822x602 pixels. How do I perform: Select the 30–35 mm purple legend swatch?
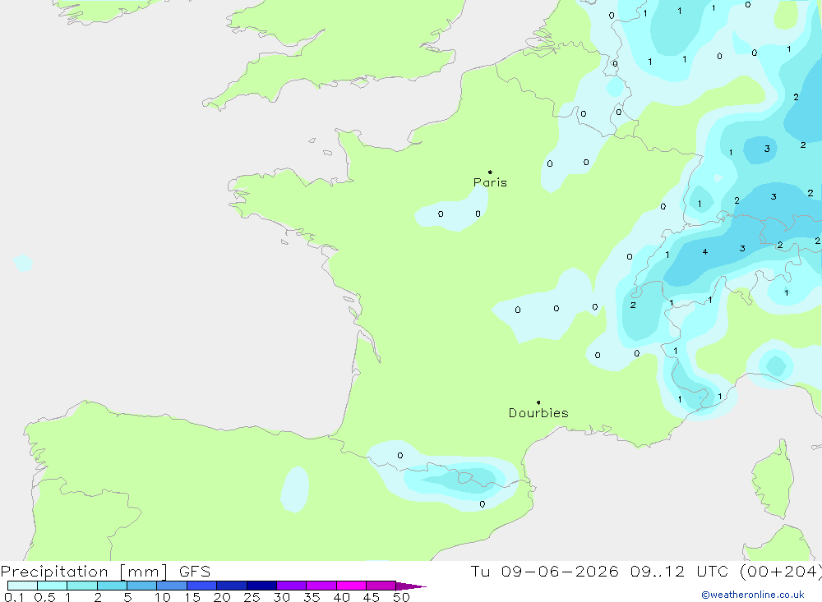tap(291, 586)
